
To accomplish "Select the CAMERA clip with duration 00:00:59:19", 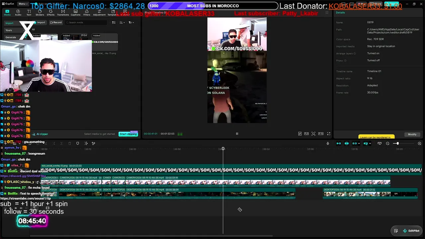I will [x=258, y=181].
